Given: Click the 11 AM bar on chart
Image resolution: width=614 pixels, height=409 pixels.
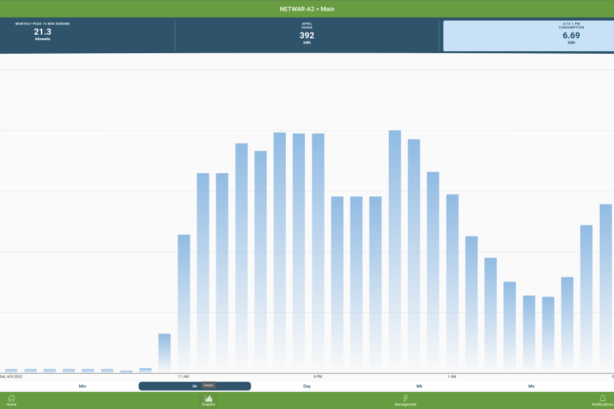Looking at the screenshot, I should (x=184, y=303).
